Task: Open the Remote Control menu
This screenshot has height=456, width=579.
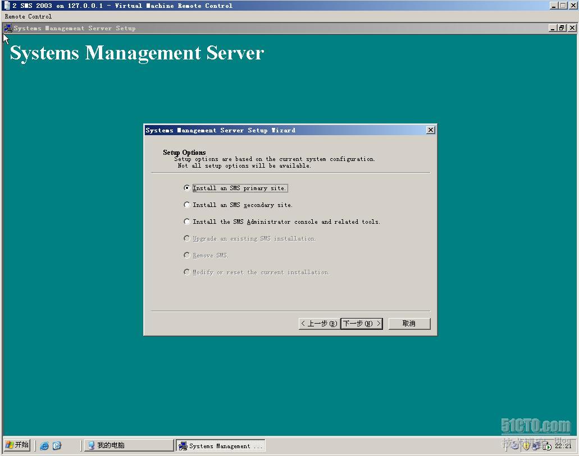Action: [28, 17]
